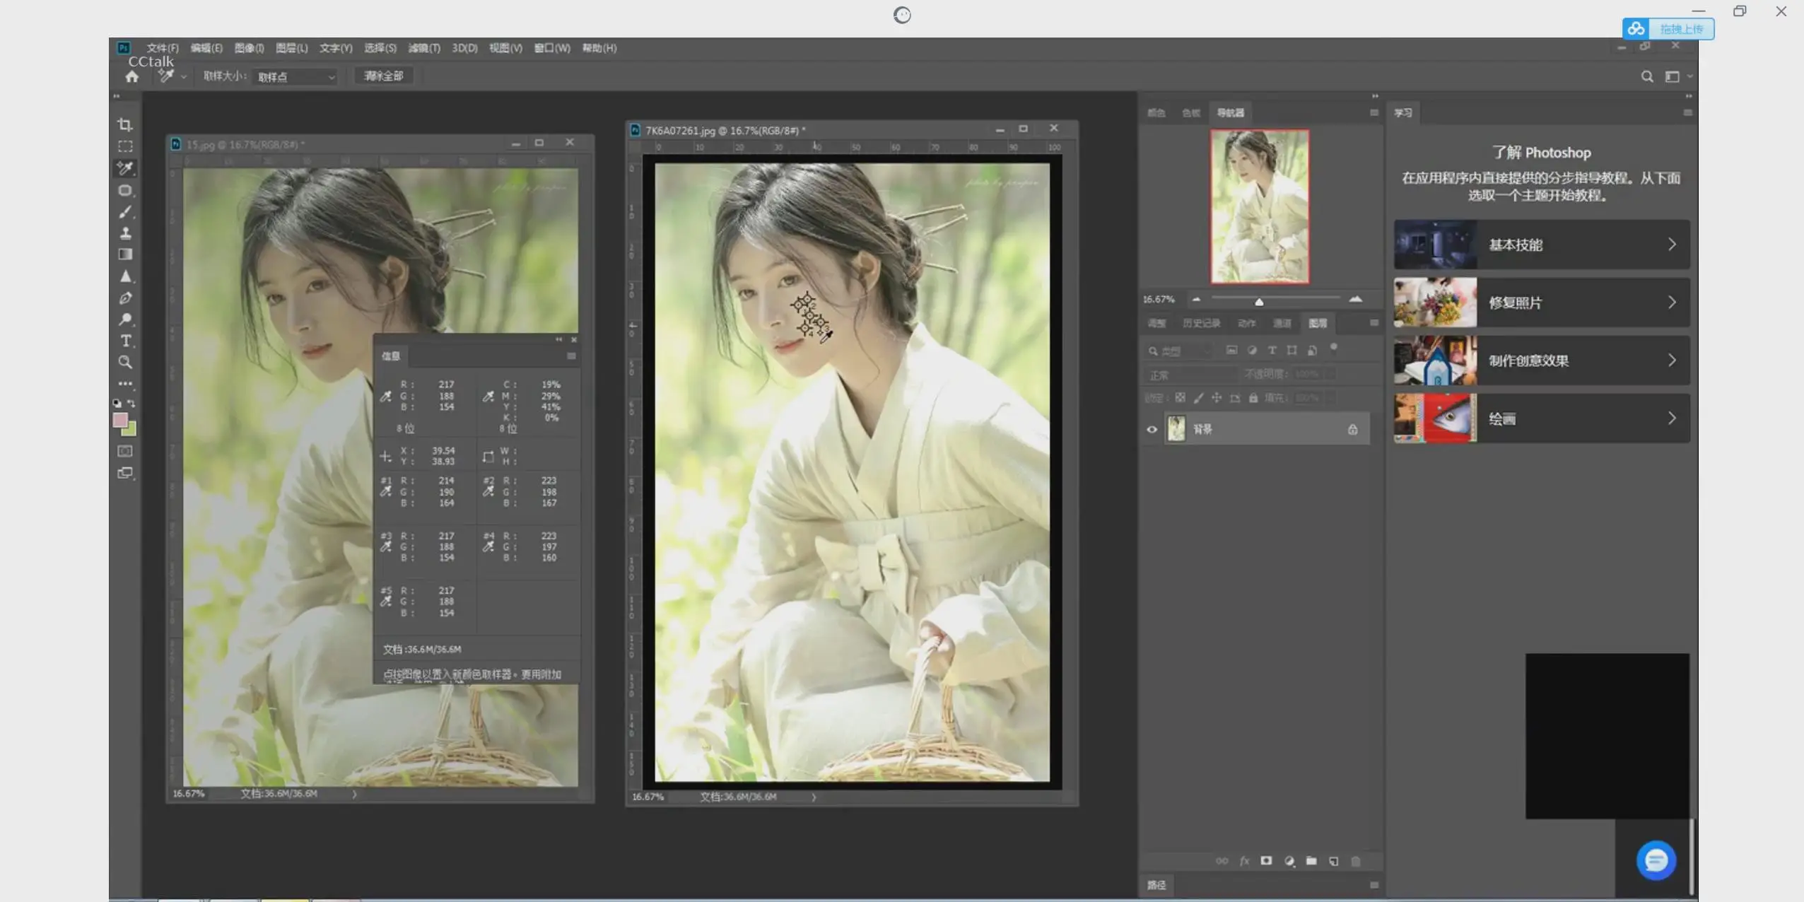
Task: Open the Photoshop home screen icon
Action: coord(131,76)
